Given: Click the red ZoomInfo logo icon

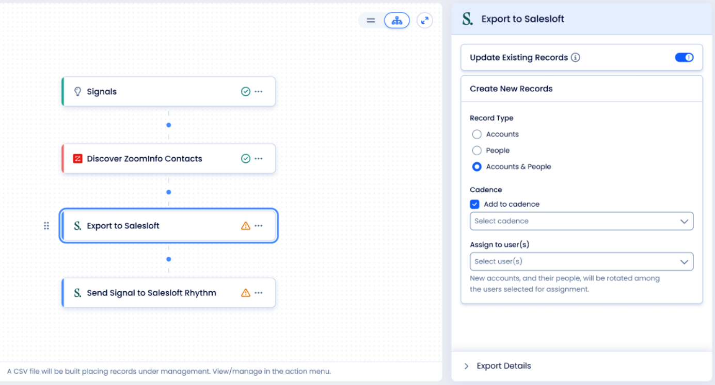Looking at the screenshot, I should coord(78,159).
